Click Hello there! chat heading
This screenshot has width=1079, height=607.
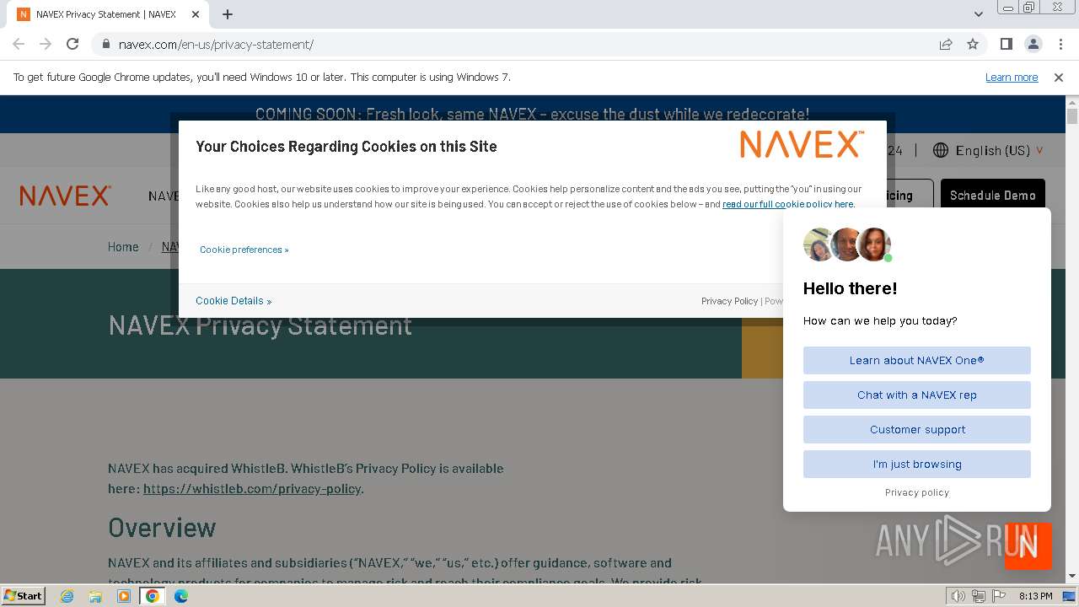(850, 288)
